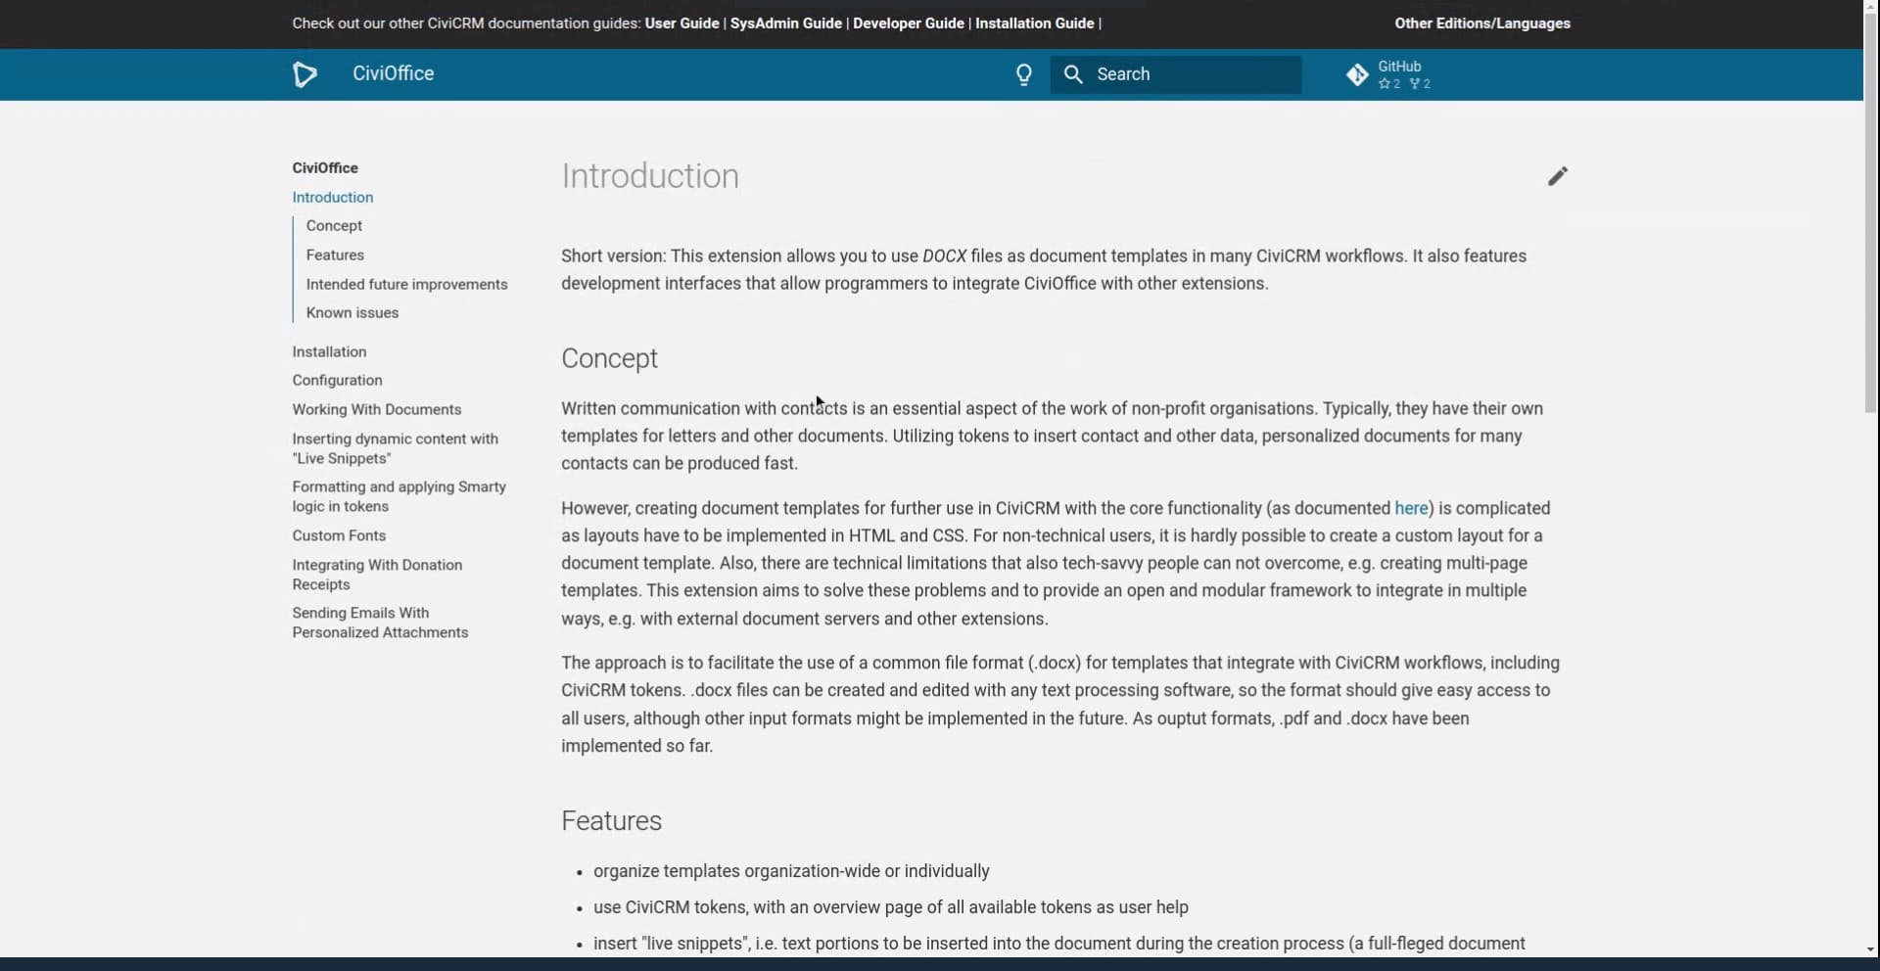Click the CiviOffice header title
This screenshot has width=1880, height=971.
tap(393, 73)
